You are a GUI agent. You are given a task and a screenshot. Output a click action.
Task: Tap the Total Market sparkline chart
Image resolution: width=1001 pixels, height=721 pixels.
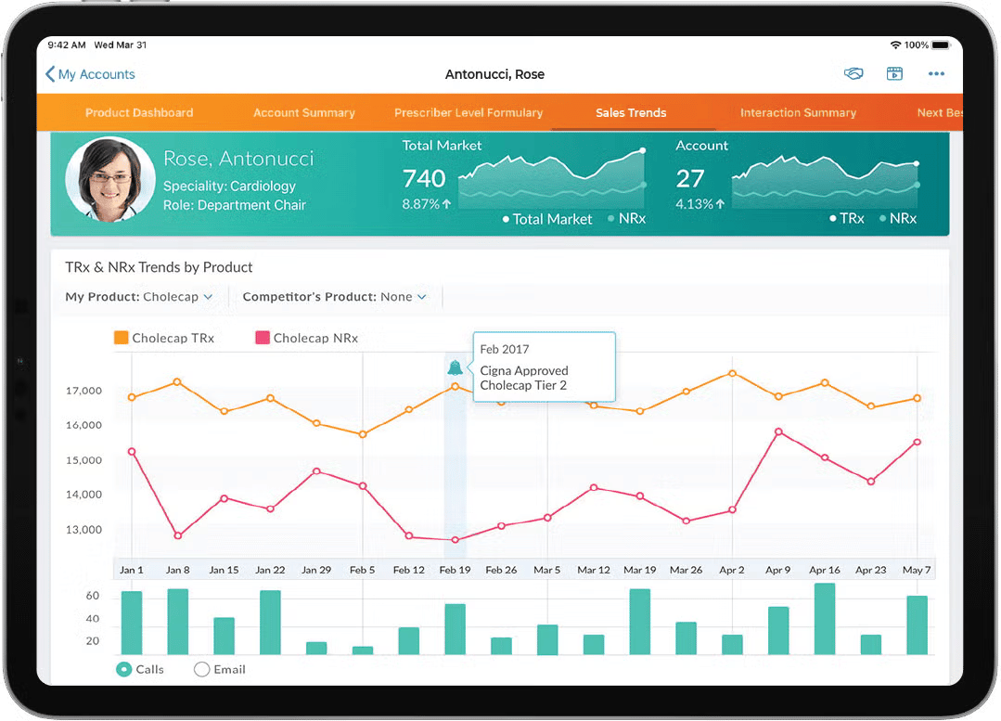pyautogui.click(x=552, y=181)
